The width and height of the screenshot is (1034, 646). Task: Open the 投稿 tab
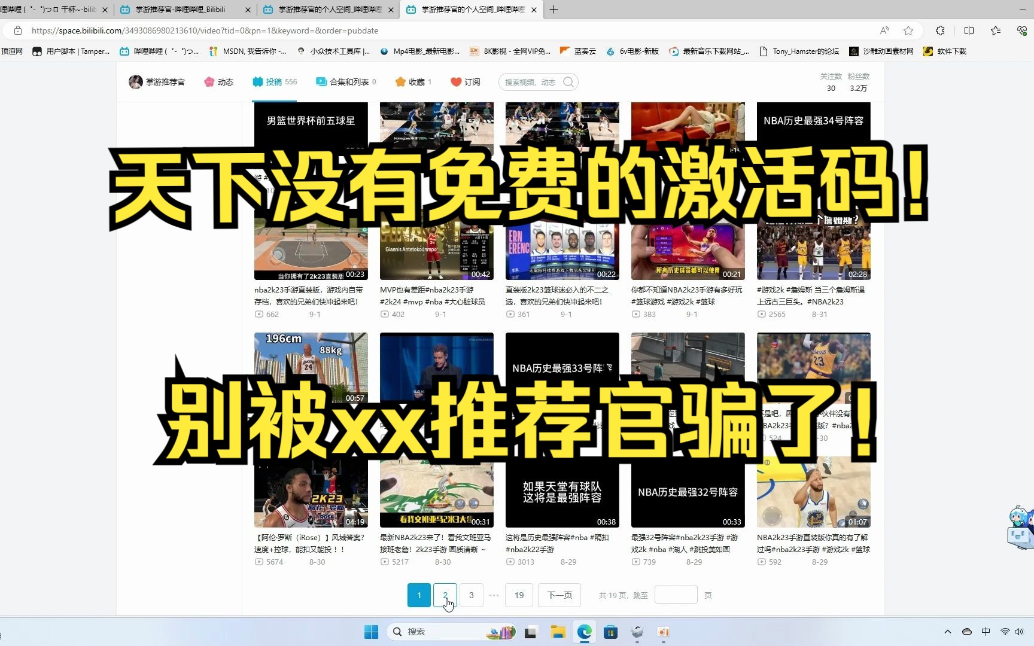274,82
